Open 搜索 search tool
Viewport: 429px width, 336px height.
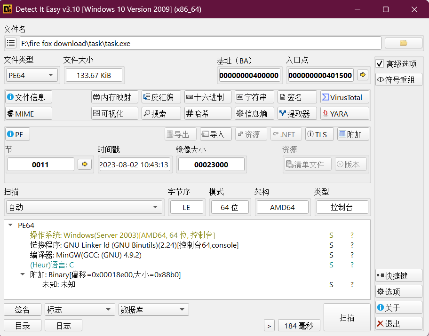161,113
